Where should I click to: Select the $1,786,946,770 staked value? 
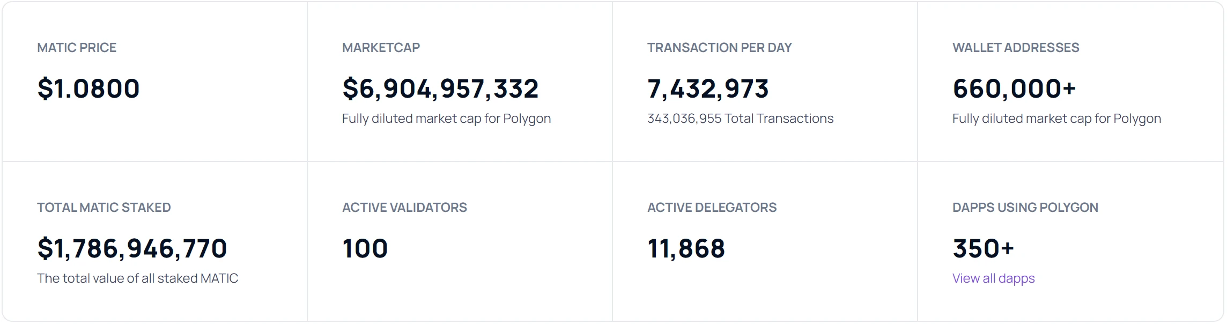tap(132, 248)
